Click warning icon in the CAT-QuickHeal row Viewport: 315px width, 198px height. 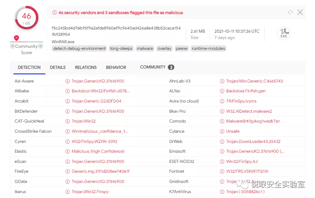(68, 121)
